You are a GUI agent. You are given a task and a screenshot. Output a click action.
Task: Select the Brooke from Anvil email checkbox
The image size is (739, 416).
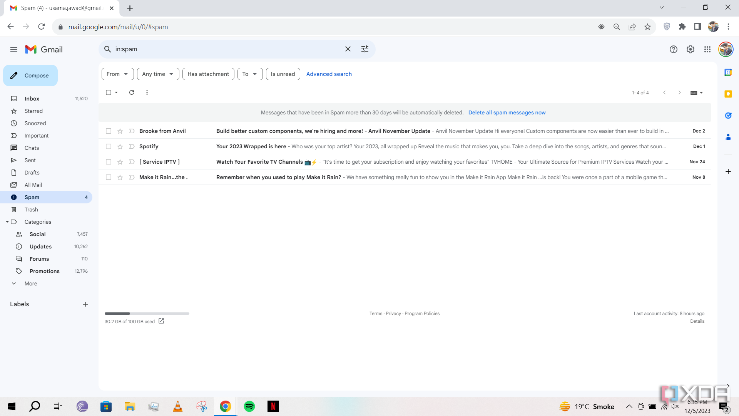pos(109,131)
